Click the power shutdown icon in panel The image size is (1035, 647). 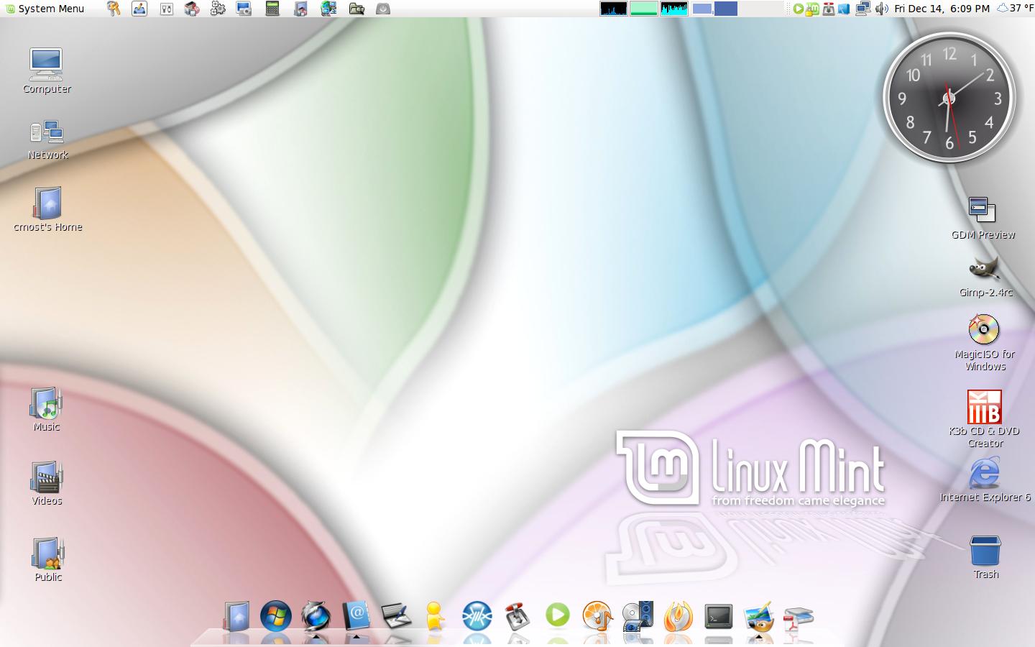coord(383,9)
